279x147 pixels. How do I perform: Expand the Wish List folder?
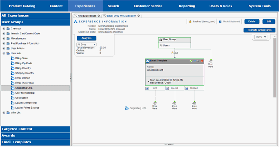pyautogui.click(x=4, y=113)
